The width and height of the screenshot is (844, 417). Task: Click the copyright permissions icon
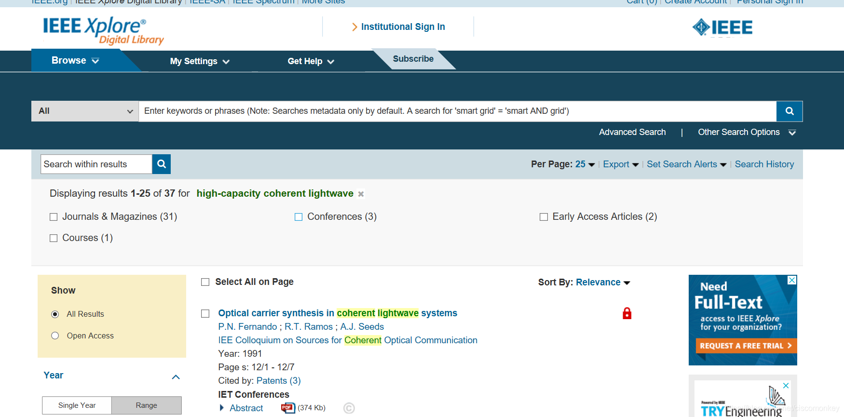click(349, 408)
